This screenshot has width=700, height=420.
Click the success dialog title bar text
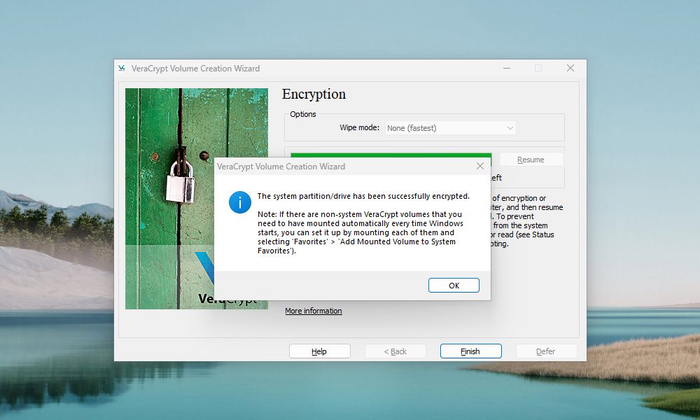tap(281, 167)
